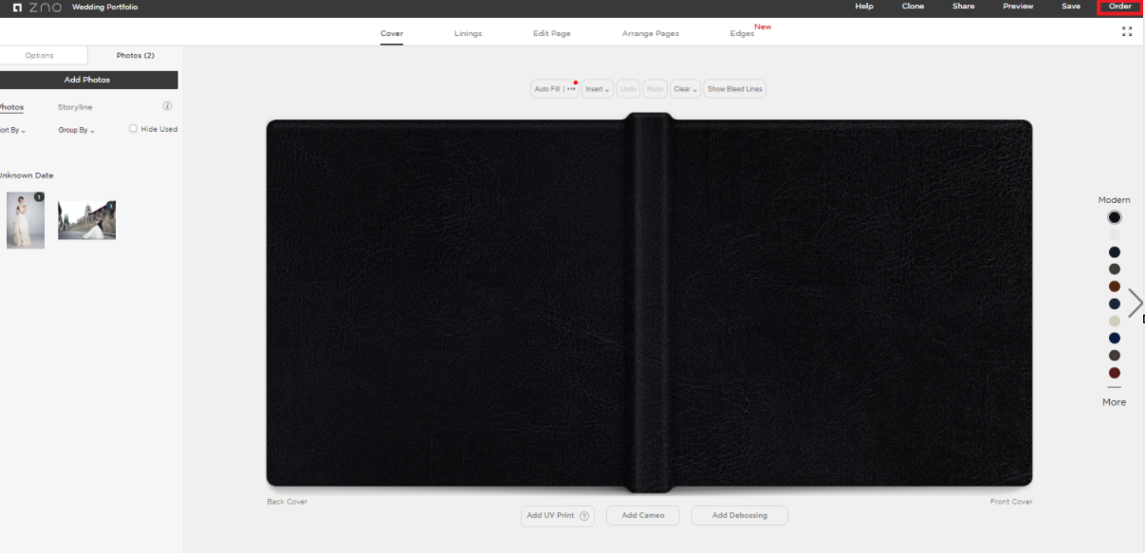The height and width of the screenshot is (553, 1145).
Task: Open the Edit Page tab
Action: (x=552, y=33)
